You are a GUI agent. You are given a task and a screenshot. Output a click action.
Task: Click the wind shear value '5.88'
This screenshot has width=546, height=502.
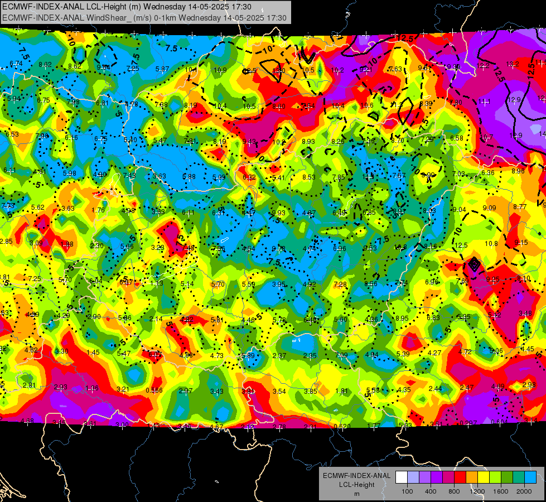pos(189,177)
